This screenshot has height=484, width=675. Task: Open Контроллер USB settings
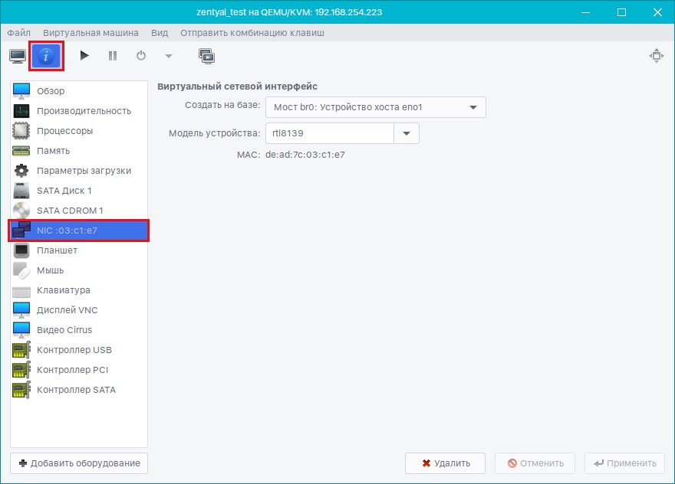click(74, 350)
